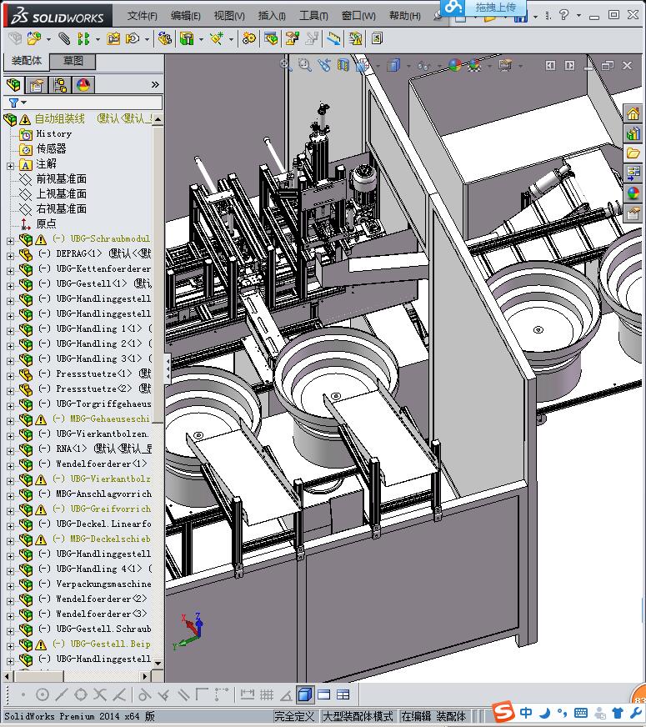The image size is (646, 727).
Task: Open the feature tree filter dropdown
Action: pyautogui.click(x=18, y=103)
